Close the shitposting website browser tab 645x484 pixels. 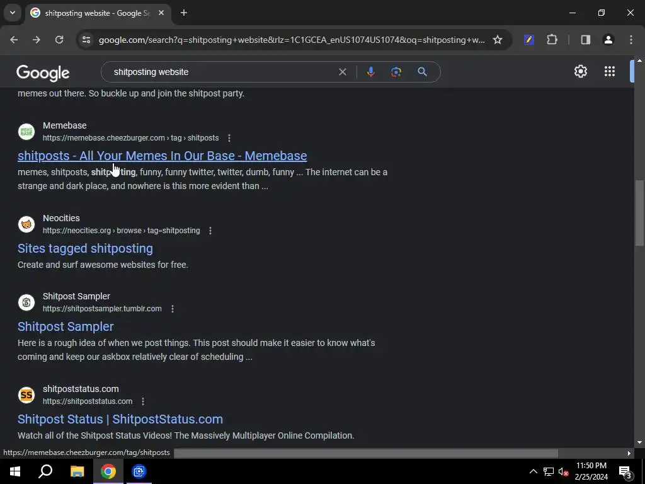click(161, 13)
